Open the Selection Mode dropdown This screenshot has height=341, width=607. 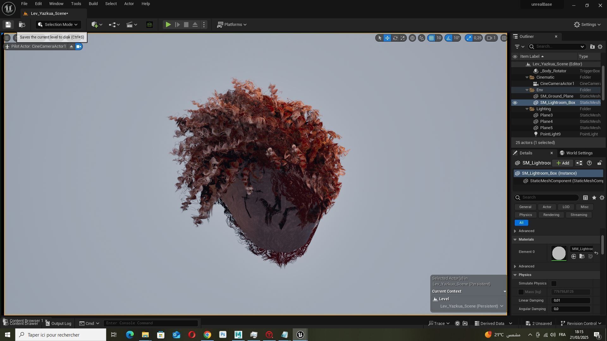pyautogui.click(x=58, y=25)
